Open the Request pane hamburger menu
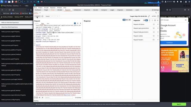 tap(80, 23)
